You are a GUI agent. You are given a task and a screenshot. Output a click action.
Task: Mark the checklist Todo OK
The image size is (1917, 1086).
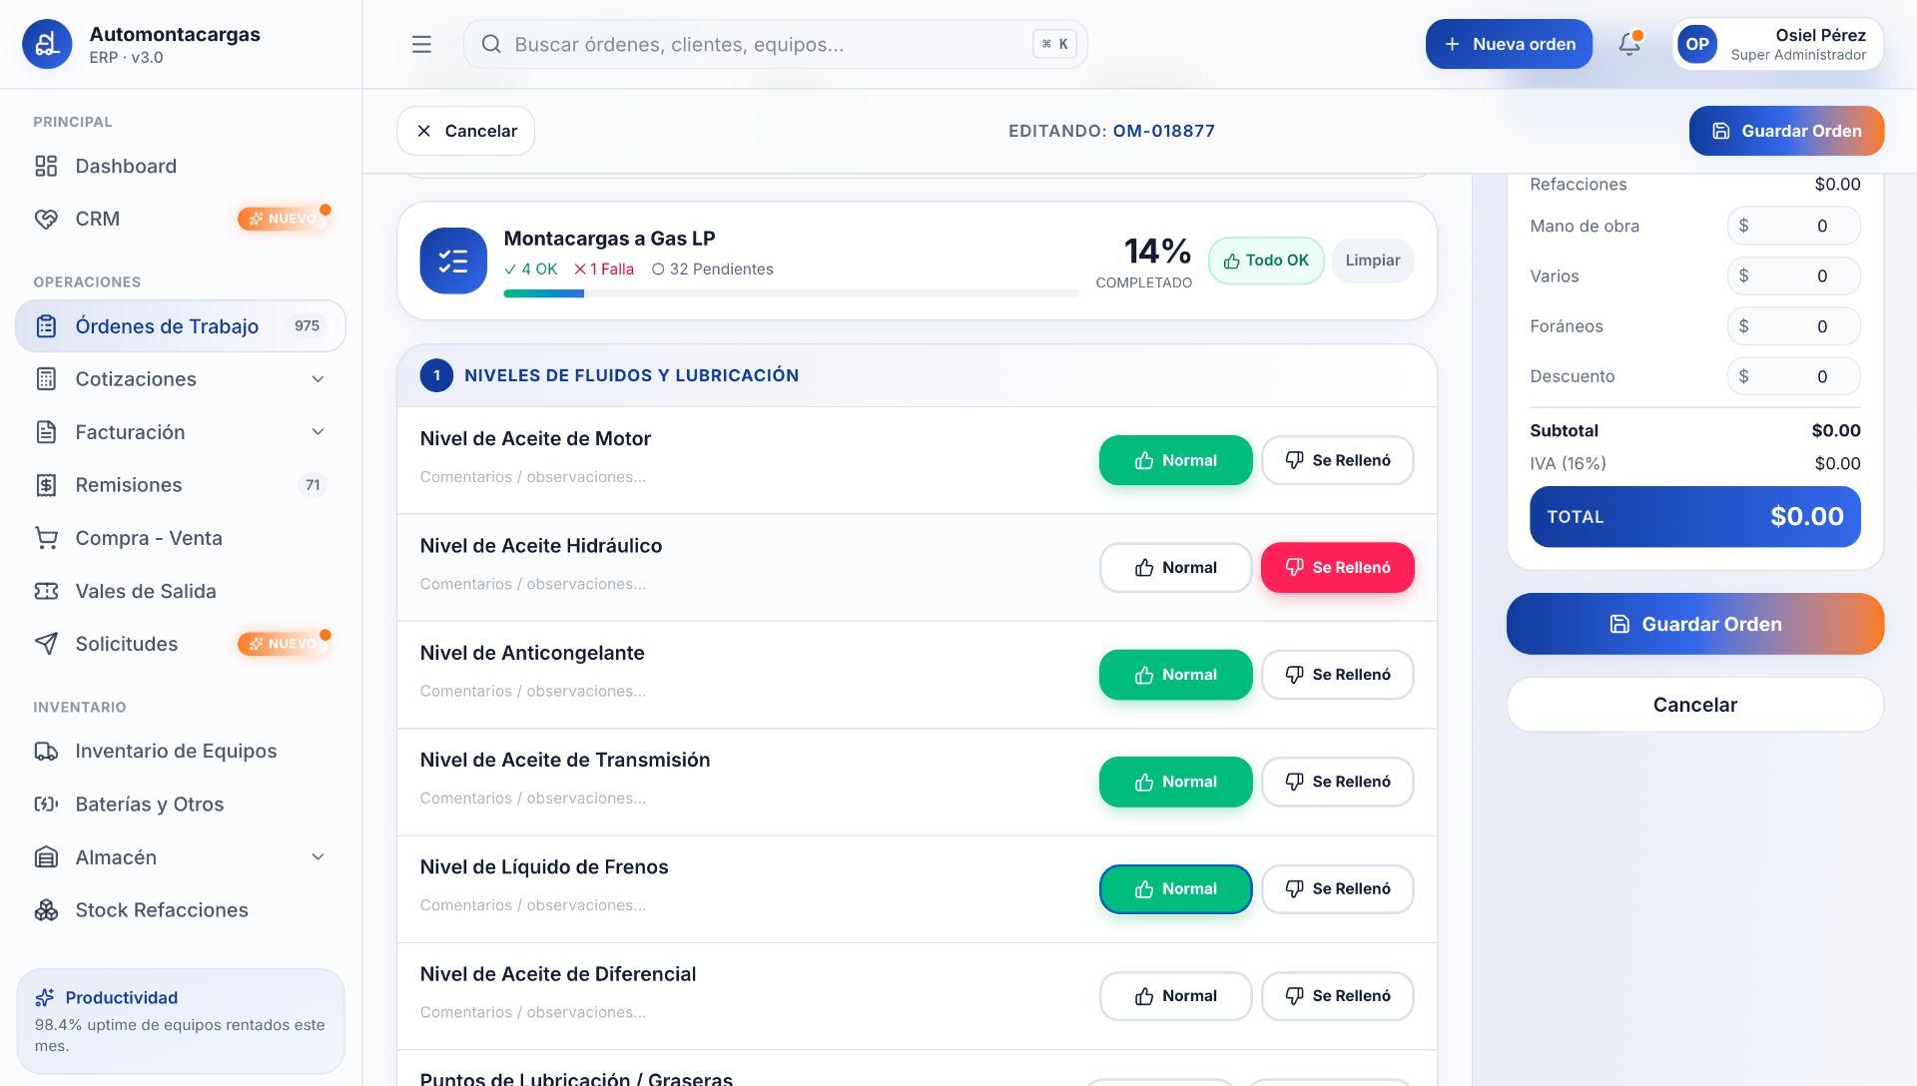(1266, 261)
